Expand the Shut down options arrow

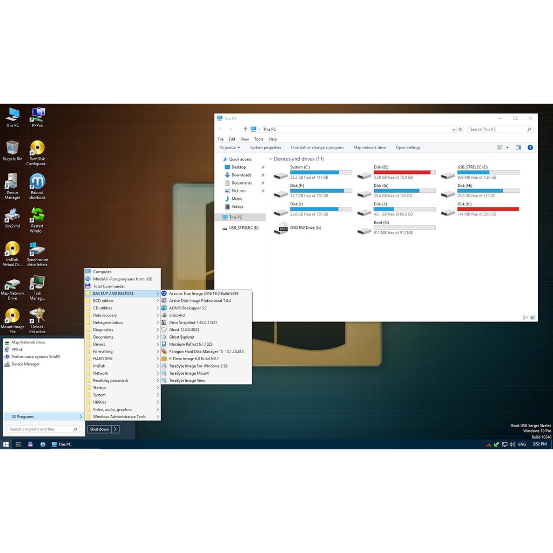click(x=116, y=429)
